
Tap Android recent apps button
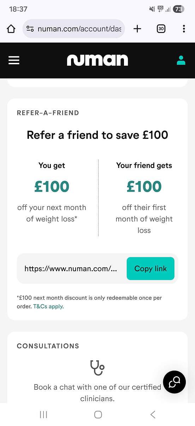[43, 414]
